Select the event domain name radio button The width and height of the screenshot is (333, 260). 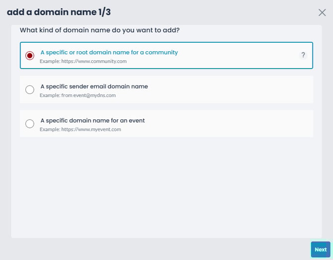30,124
